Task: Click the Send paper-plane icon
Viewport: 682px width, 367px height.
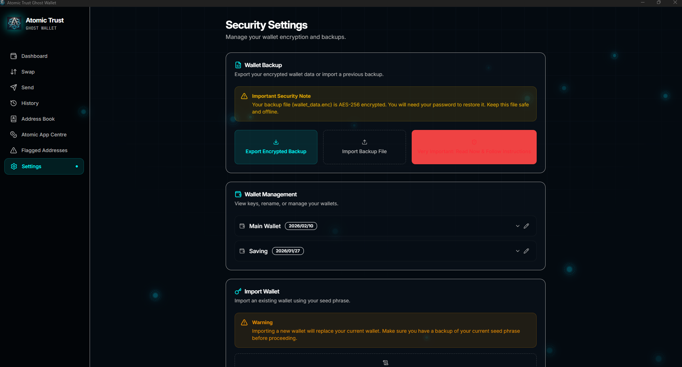Action: (x=14, y=87)
